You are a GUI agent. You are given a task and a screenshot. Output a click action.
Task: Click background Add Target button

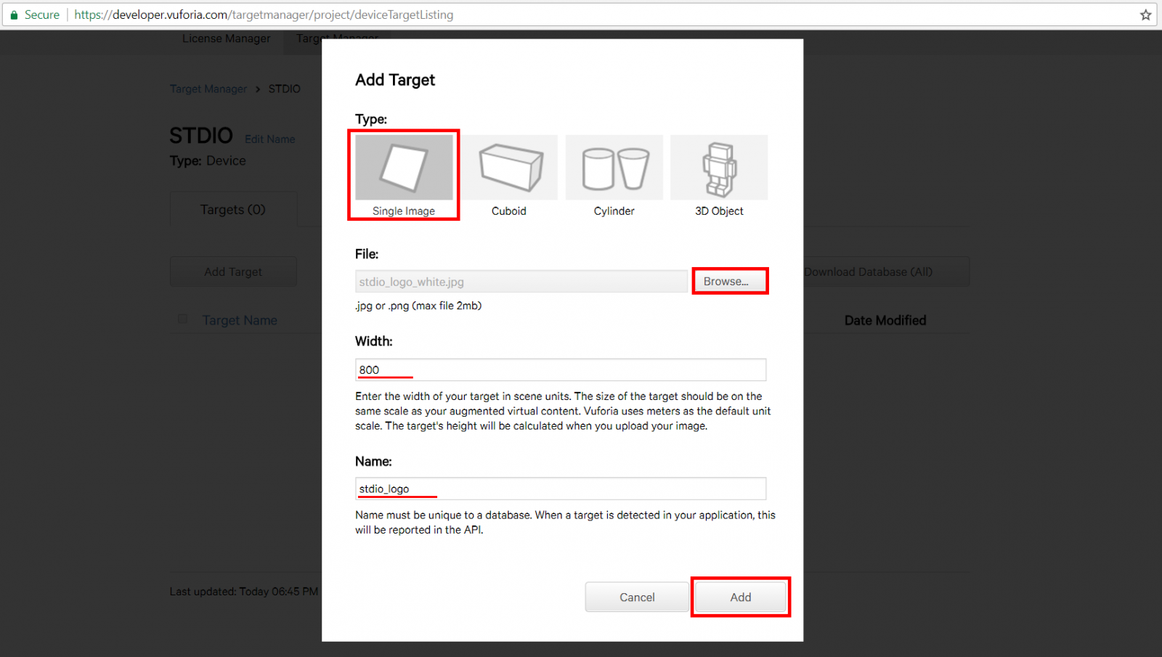[x=233, y=272]
